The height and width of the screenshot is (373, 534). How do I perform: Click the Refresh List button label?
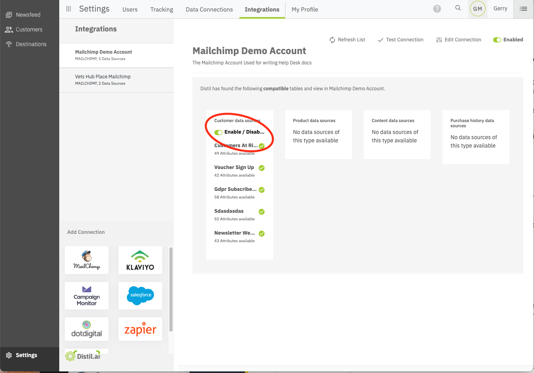click(351, 40)
